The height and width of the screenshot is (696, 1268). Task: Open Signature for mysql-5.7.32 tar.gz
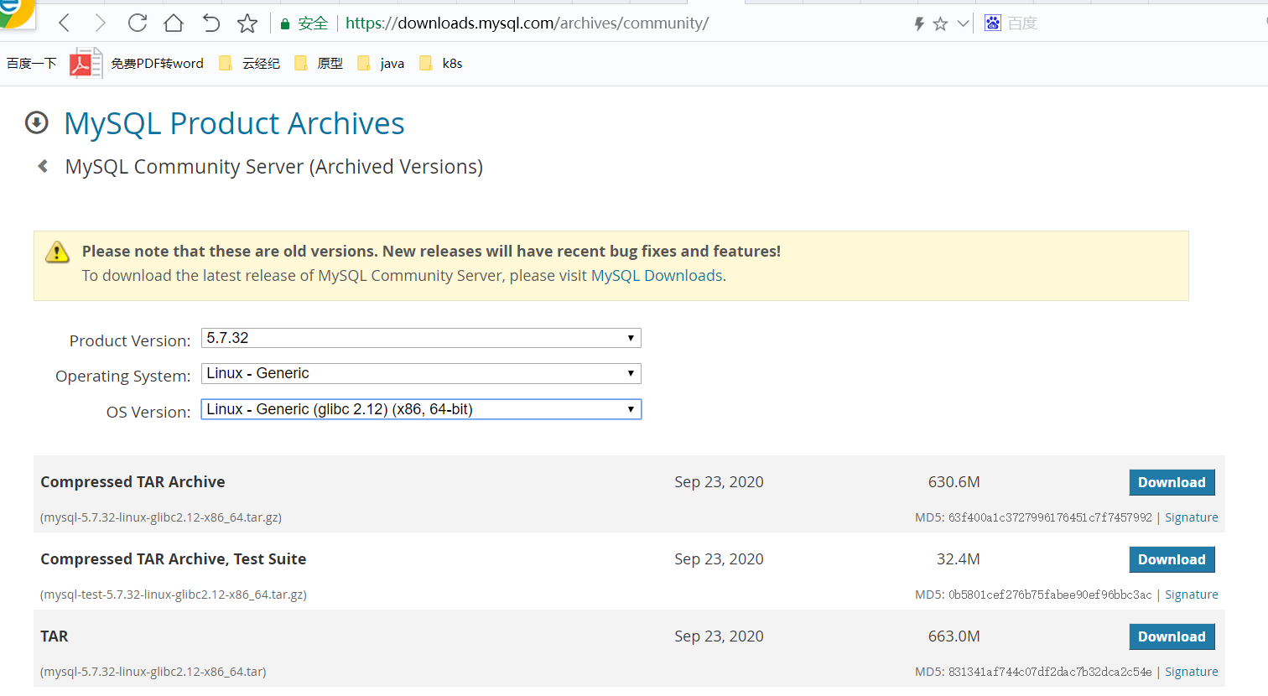coord(1191,517)
